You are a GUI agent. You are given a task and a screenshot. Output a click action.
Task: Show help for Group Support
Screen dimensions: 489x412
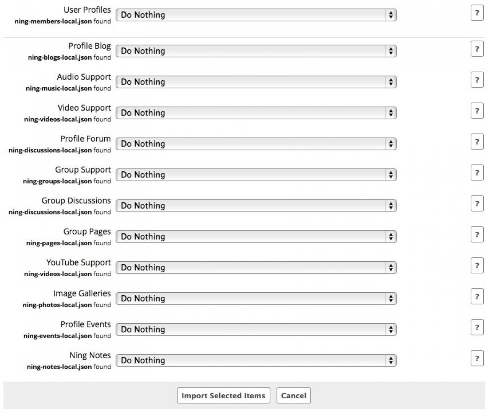[x=477, y=173]
